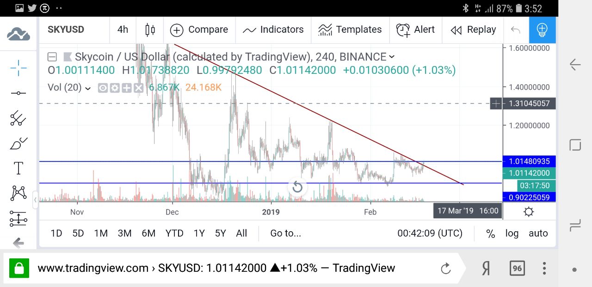Viewport: 592px width, 287px height.
Task: Open candlestick chart style selector
Action: [x=150, y=30]
